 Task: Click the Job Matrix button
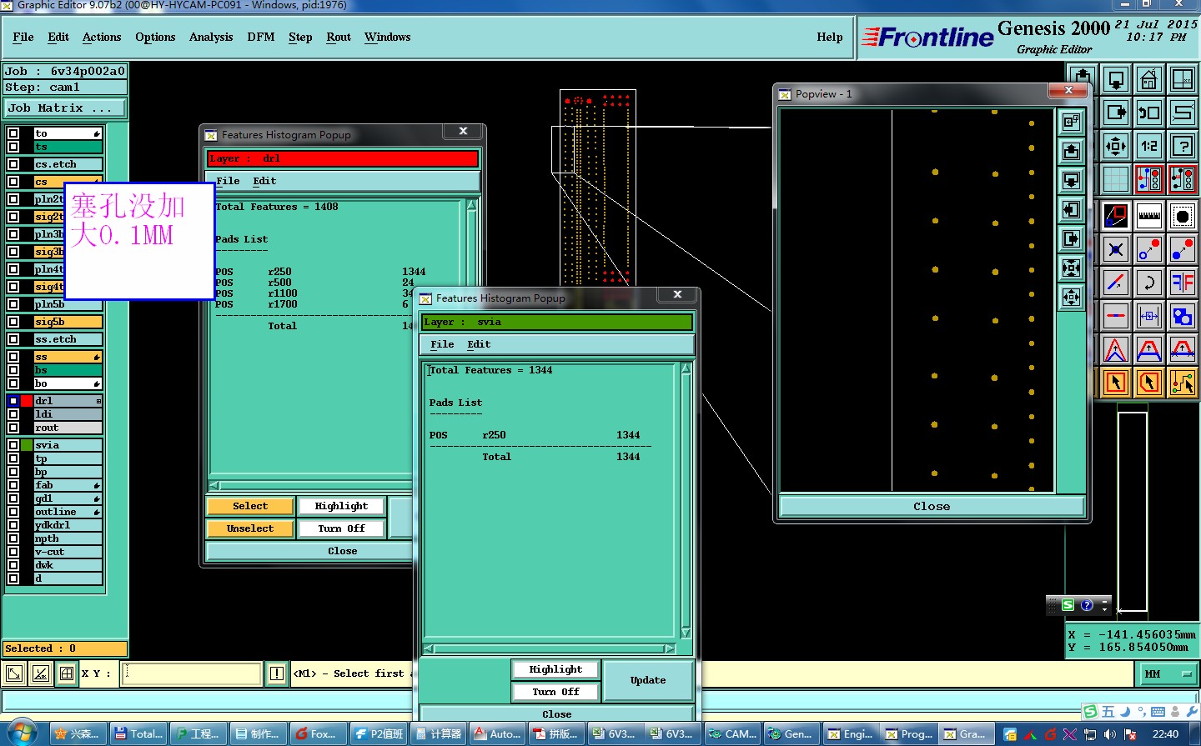(x=65, y=108)
